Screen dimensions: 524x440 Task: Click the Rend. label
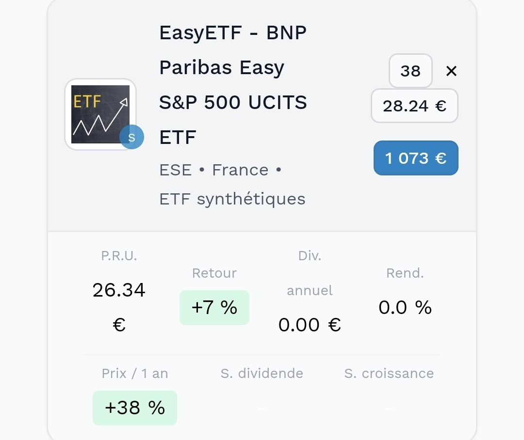coord(405,273)
